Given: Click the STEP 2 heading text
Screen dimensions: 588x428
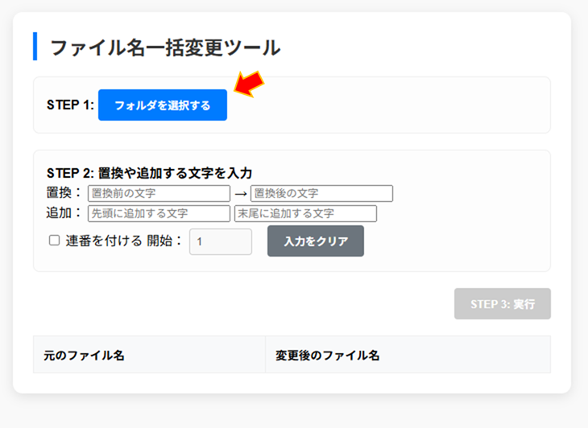Looking at the screenshot, I should tap(149, 173).
